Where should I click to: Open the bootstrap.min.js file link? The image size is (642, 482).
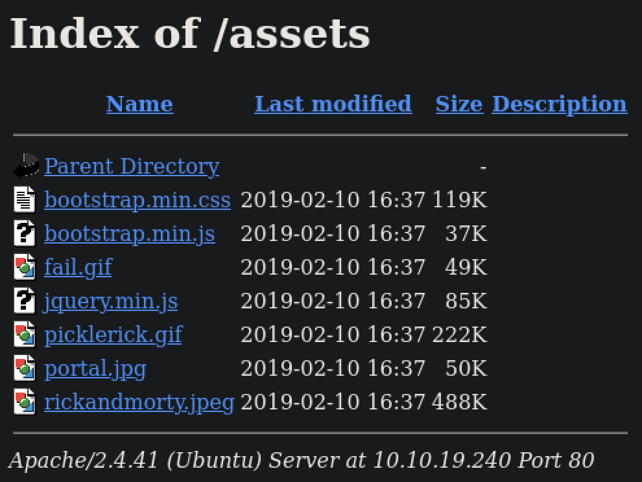tap(130, 234)
